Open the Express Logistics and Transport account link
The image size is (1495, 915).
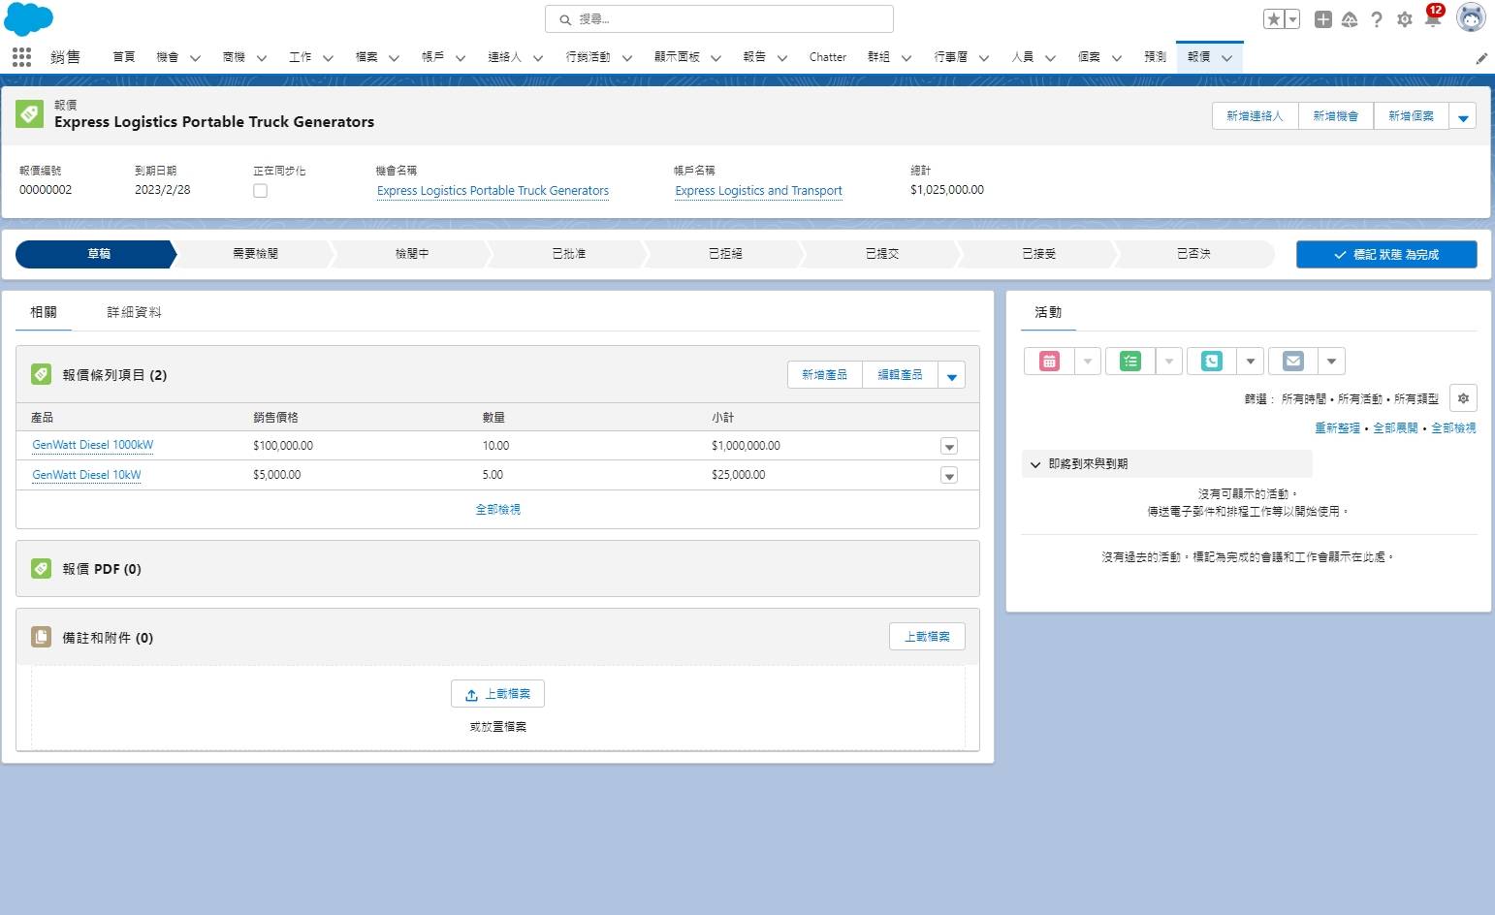click(x=758, y=191)
